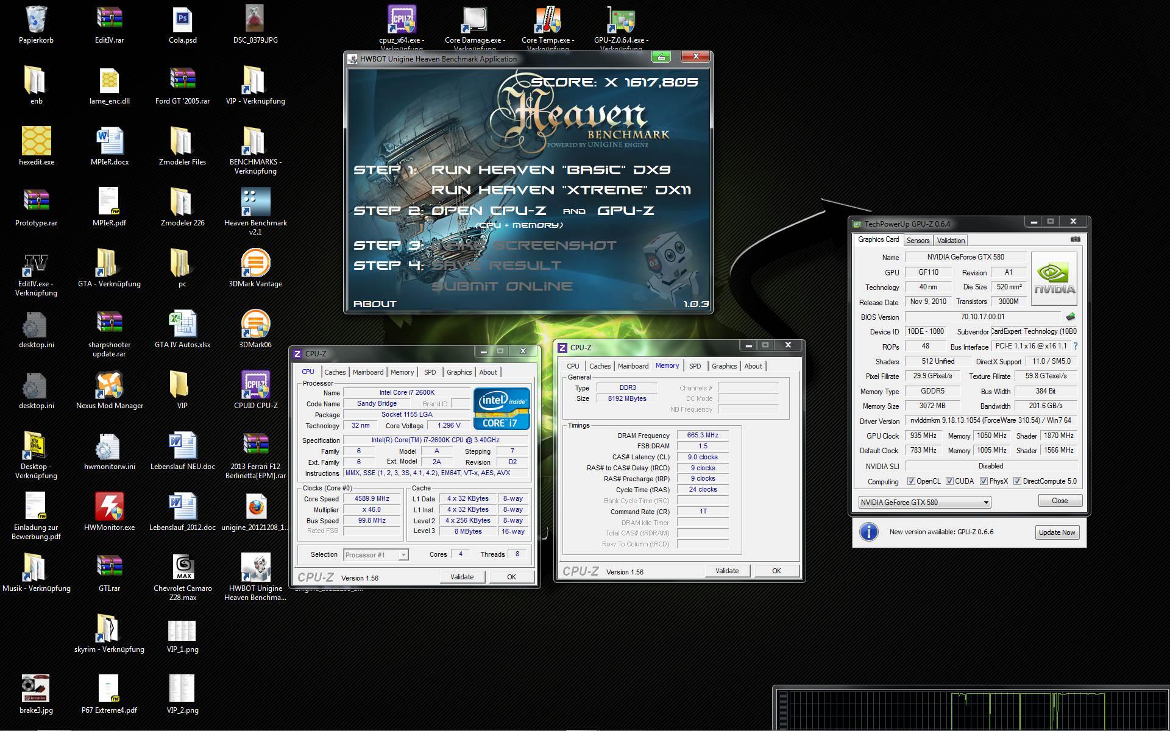
Task: Select the Firefox unigine_20121208 html icon
Action: (x=255, y=507)
